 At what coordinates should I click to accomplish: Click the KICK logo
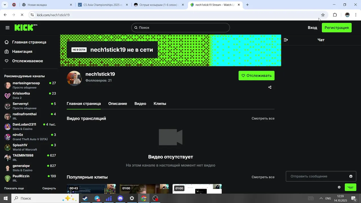pyautogui.click(x=26, y=27)
